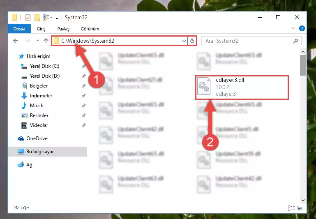This screenshot has height=219, width=316.
Task: Go forward with the right arrow
Action: [x=28, y=41]
